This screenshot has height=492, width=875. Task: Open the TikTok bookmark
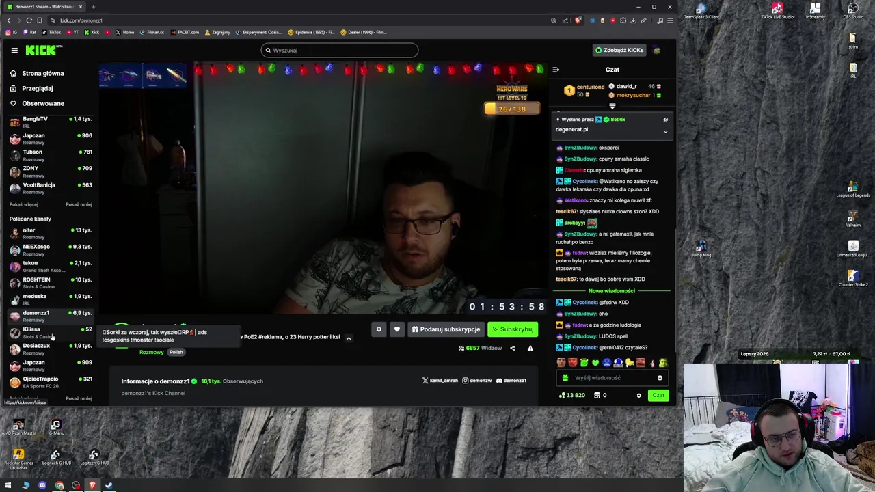[x=51, y=32]
